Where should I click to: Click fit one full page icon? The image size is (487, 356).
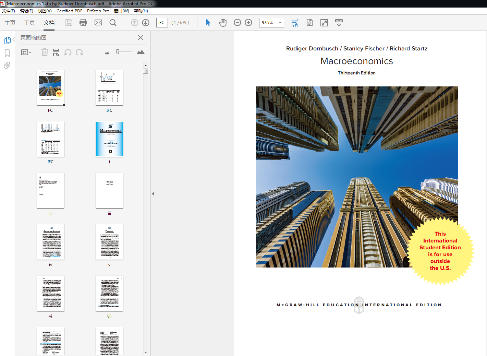tap(309, 23)
